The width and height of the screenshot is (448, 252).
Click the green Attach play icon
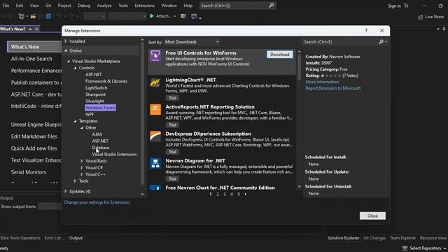152,16
